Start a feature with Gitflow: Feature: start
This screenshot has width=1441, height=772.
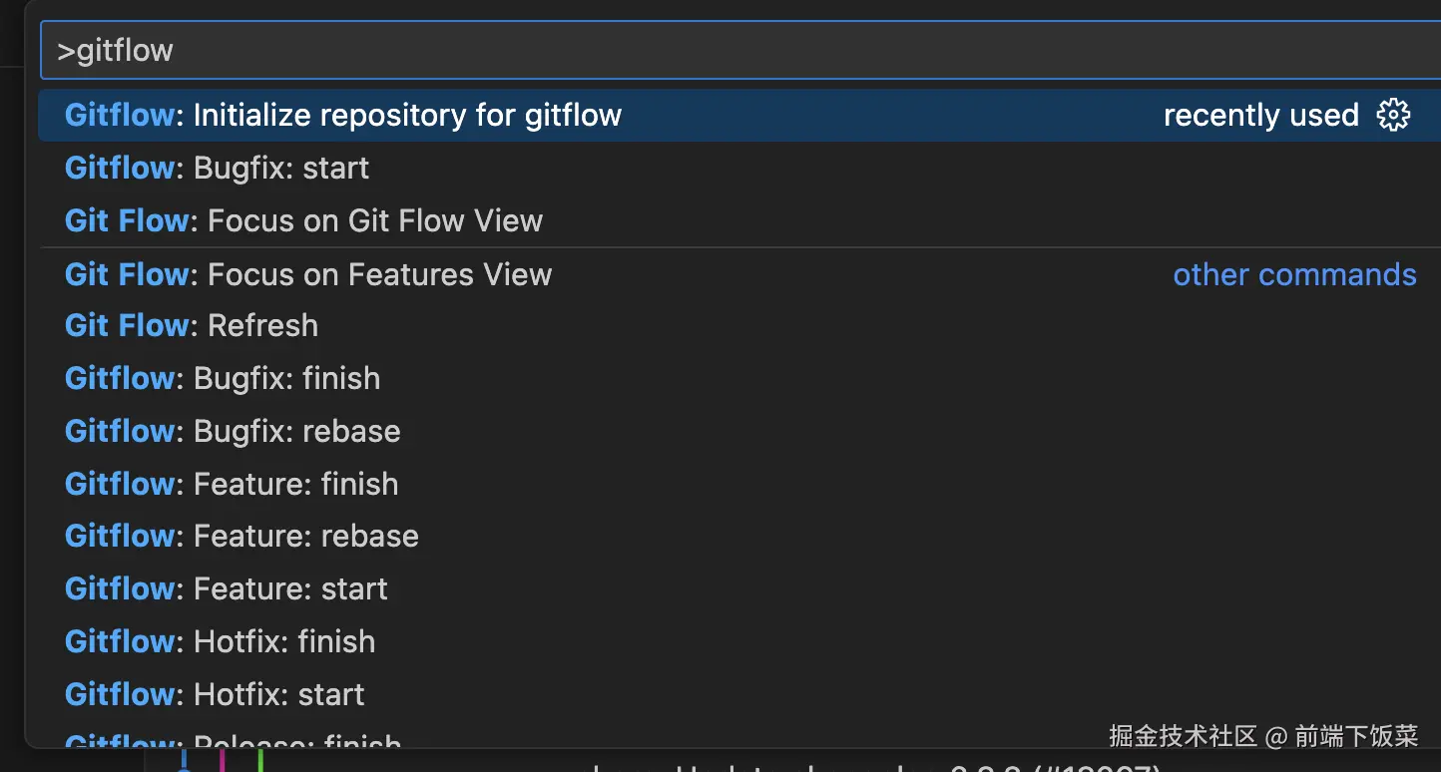(226, 588)
